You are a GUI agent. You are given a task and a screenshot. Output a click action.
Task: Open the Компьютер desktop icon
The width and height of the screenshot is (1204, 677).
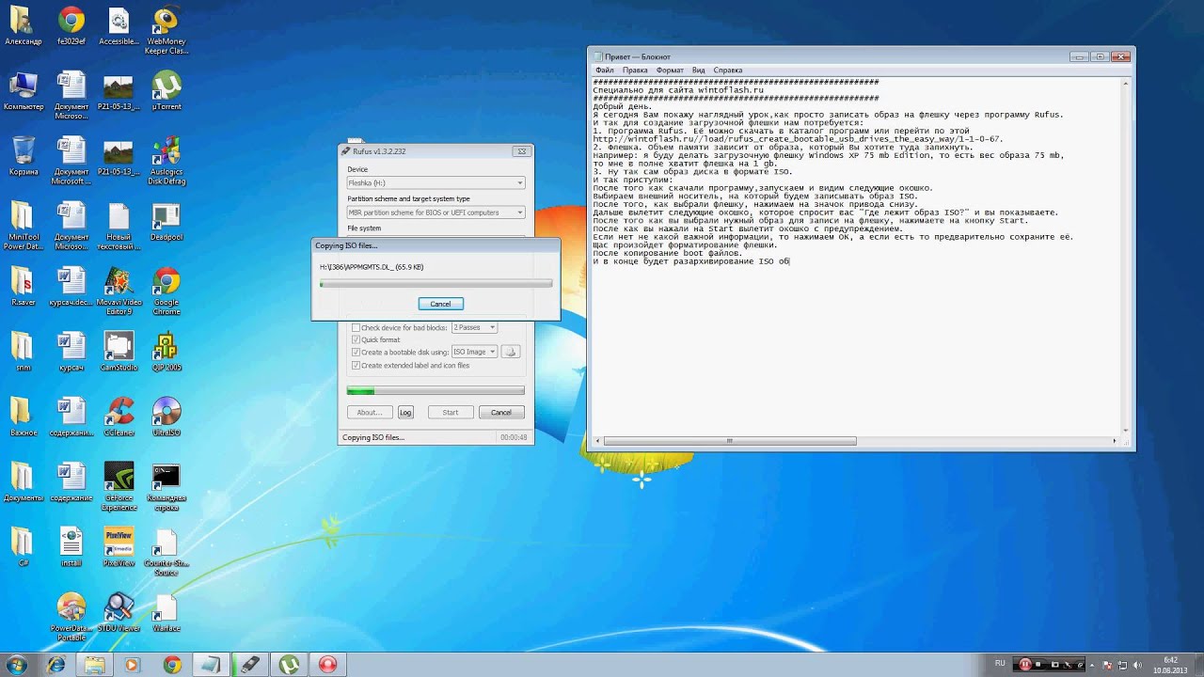23,90
